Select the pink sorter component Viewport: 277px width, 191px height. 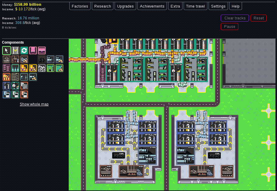coord(42,51)
